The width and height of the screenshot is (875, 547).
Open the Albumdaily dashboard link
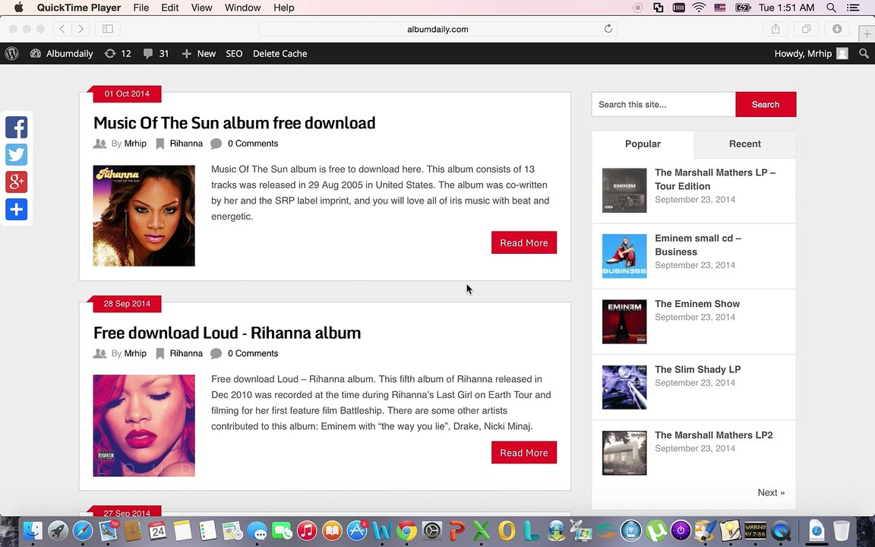click(x=62, y=54)
